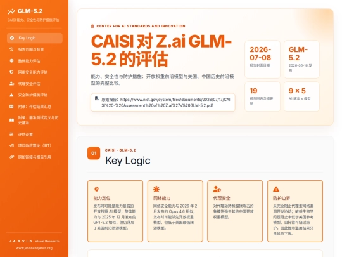Click the 01 section number badge
342x257 pixels.
click(94, 153)
